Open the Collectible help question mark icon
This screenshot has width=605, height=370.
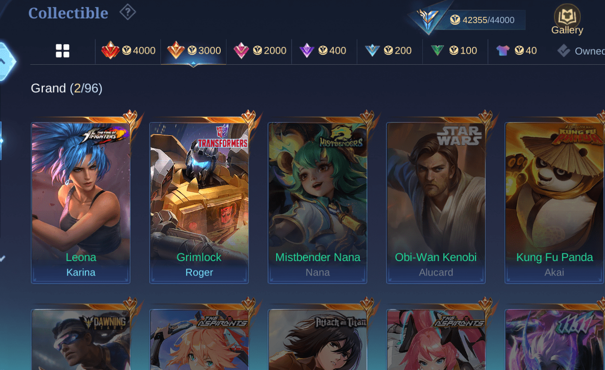tap(128, 12)
